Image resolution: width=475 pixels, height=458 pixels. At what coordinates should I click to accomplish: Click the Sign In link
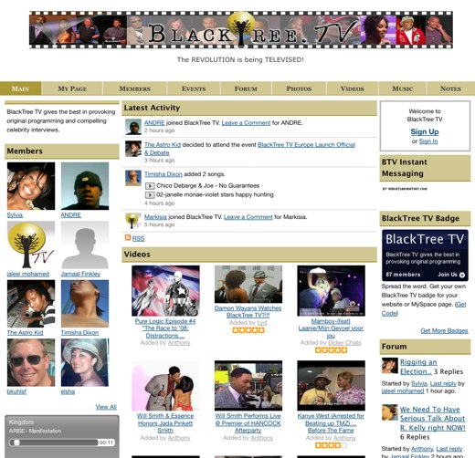click(x=428, y=141)
